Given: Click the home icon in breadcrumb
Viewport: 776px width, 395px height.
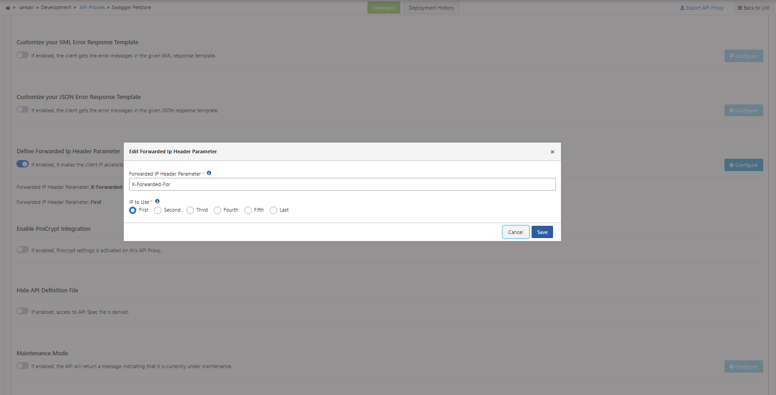Looking at the screenshot, I should click(x=8, y=8).
